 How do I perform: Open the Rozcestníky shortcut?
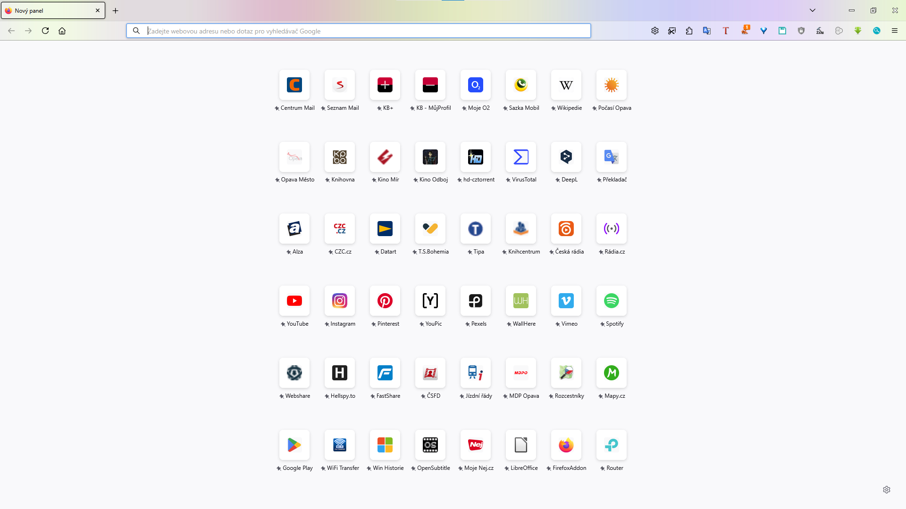[x=566, y=373]
